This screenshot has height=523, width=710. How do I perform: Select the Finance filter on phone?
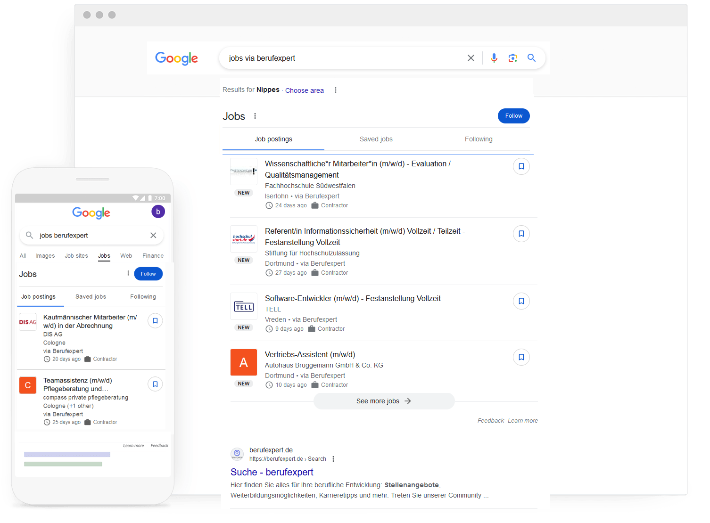(153, 256)
